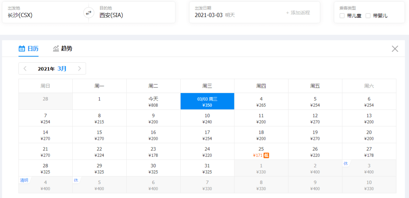The image size is (409, 198).
Task: Enable the 带婴儿 checkbox
Action: point(368,16)
